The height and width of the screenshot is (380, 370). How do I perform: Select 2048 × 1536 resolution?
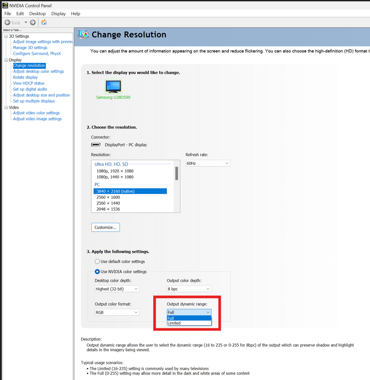(108, 209)
